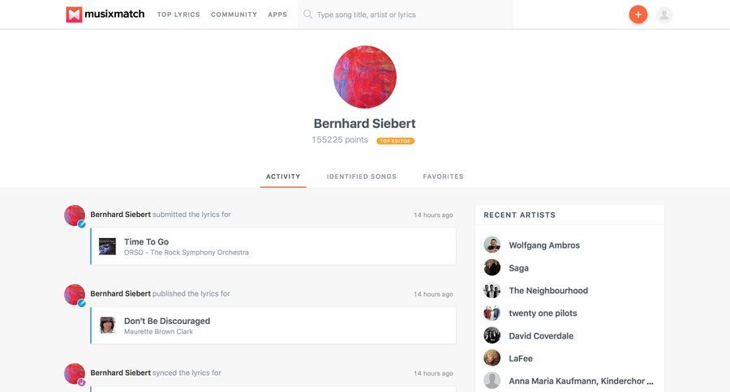
Task: Go to Apps in navigation bar
Action: tap(277, 15)
